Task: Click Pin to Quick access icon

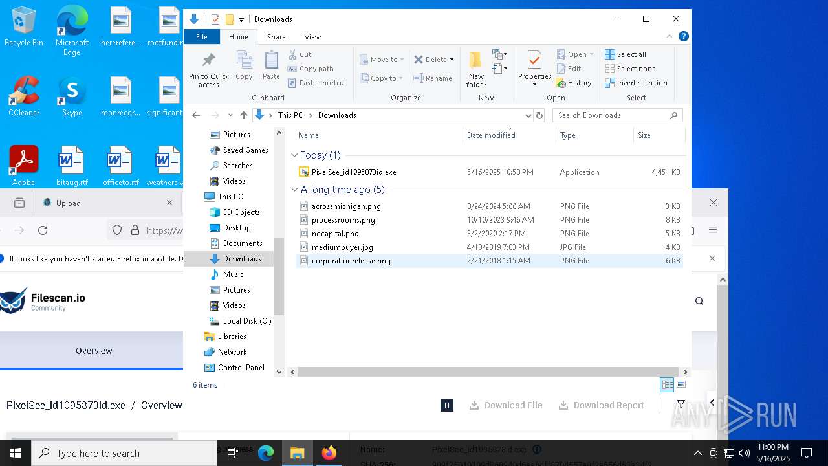Action: click(208, 69)
